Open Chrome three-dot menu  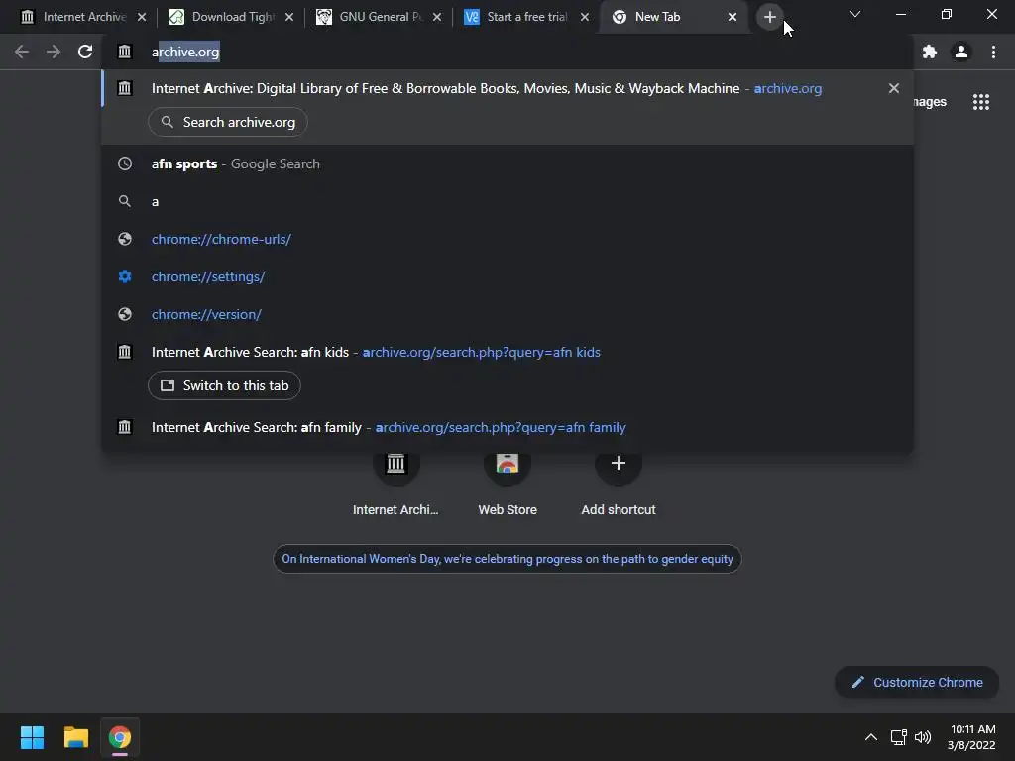click(x=993, y=52)
